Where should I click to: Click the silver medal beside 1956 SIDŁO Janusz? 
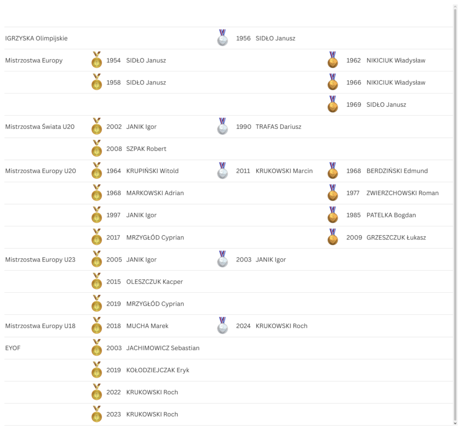tap(222, 38)
